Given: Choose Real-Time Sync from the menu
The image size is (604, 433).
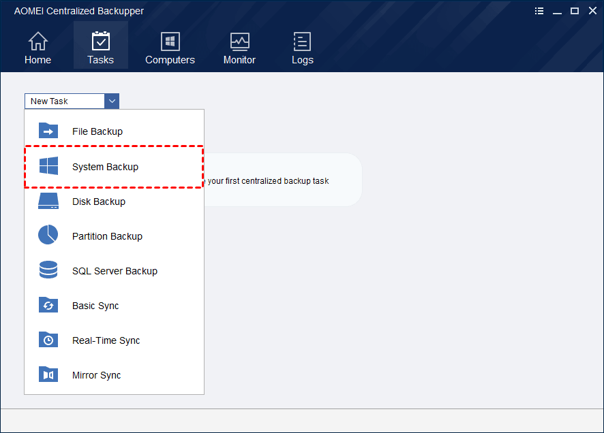Looking at the screenshot, I should point(114,340).
